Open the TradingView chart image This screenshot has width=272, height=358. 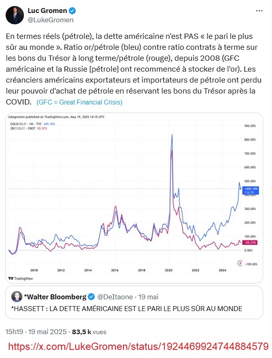(x=134, y=198)
